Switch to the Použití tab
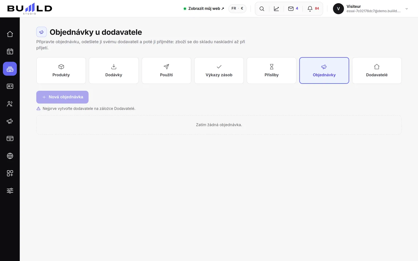 166,70
